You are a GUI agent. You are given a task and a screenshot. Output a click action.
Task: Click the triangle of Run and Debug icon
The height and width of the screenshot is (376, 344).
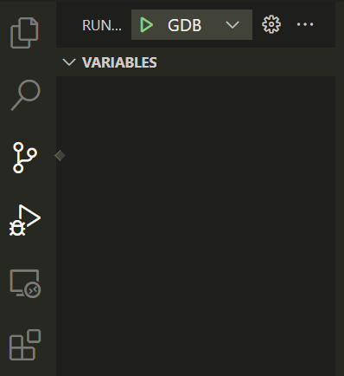point(29,217)
